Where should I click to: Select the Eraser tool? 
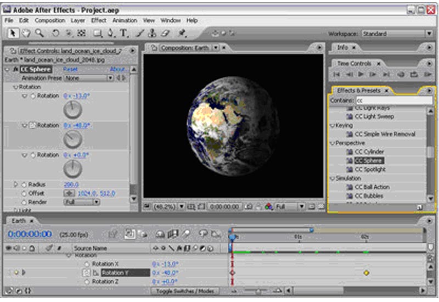[x=165, y=33]
